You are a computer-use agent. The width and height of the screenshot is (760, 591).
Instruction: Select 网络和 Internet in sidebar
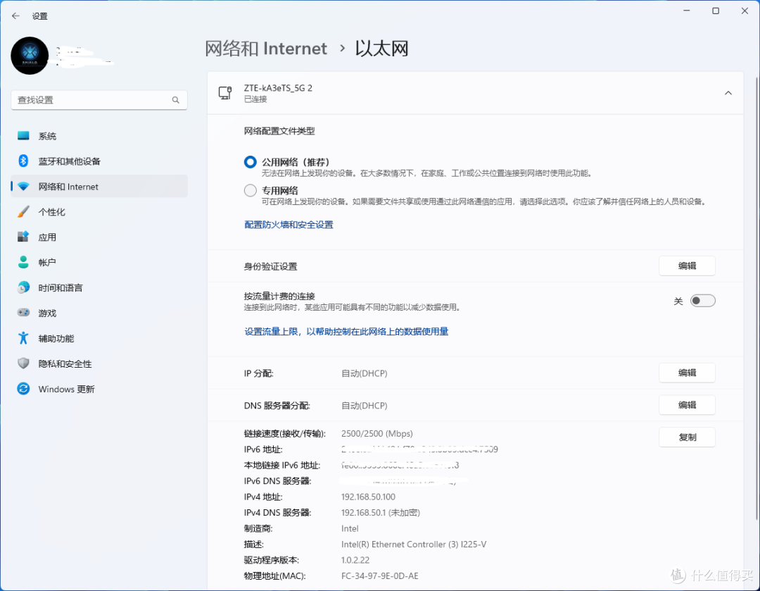coord(99,187)
